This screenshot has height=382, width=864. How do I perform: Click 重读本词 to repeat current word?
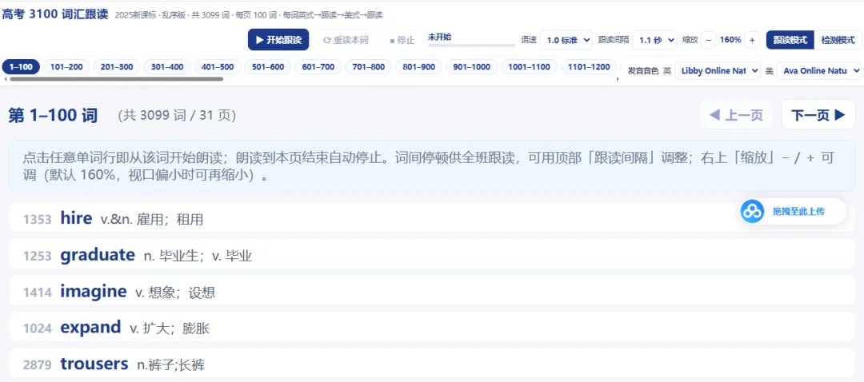coord(346,40)
